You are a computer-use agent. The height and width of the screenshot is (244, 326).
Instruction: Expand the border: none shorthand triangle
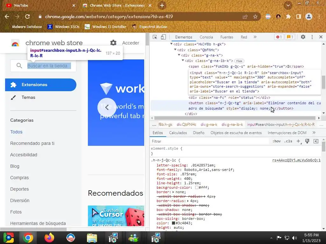[174, 192]
